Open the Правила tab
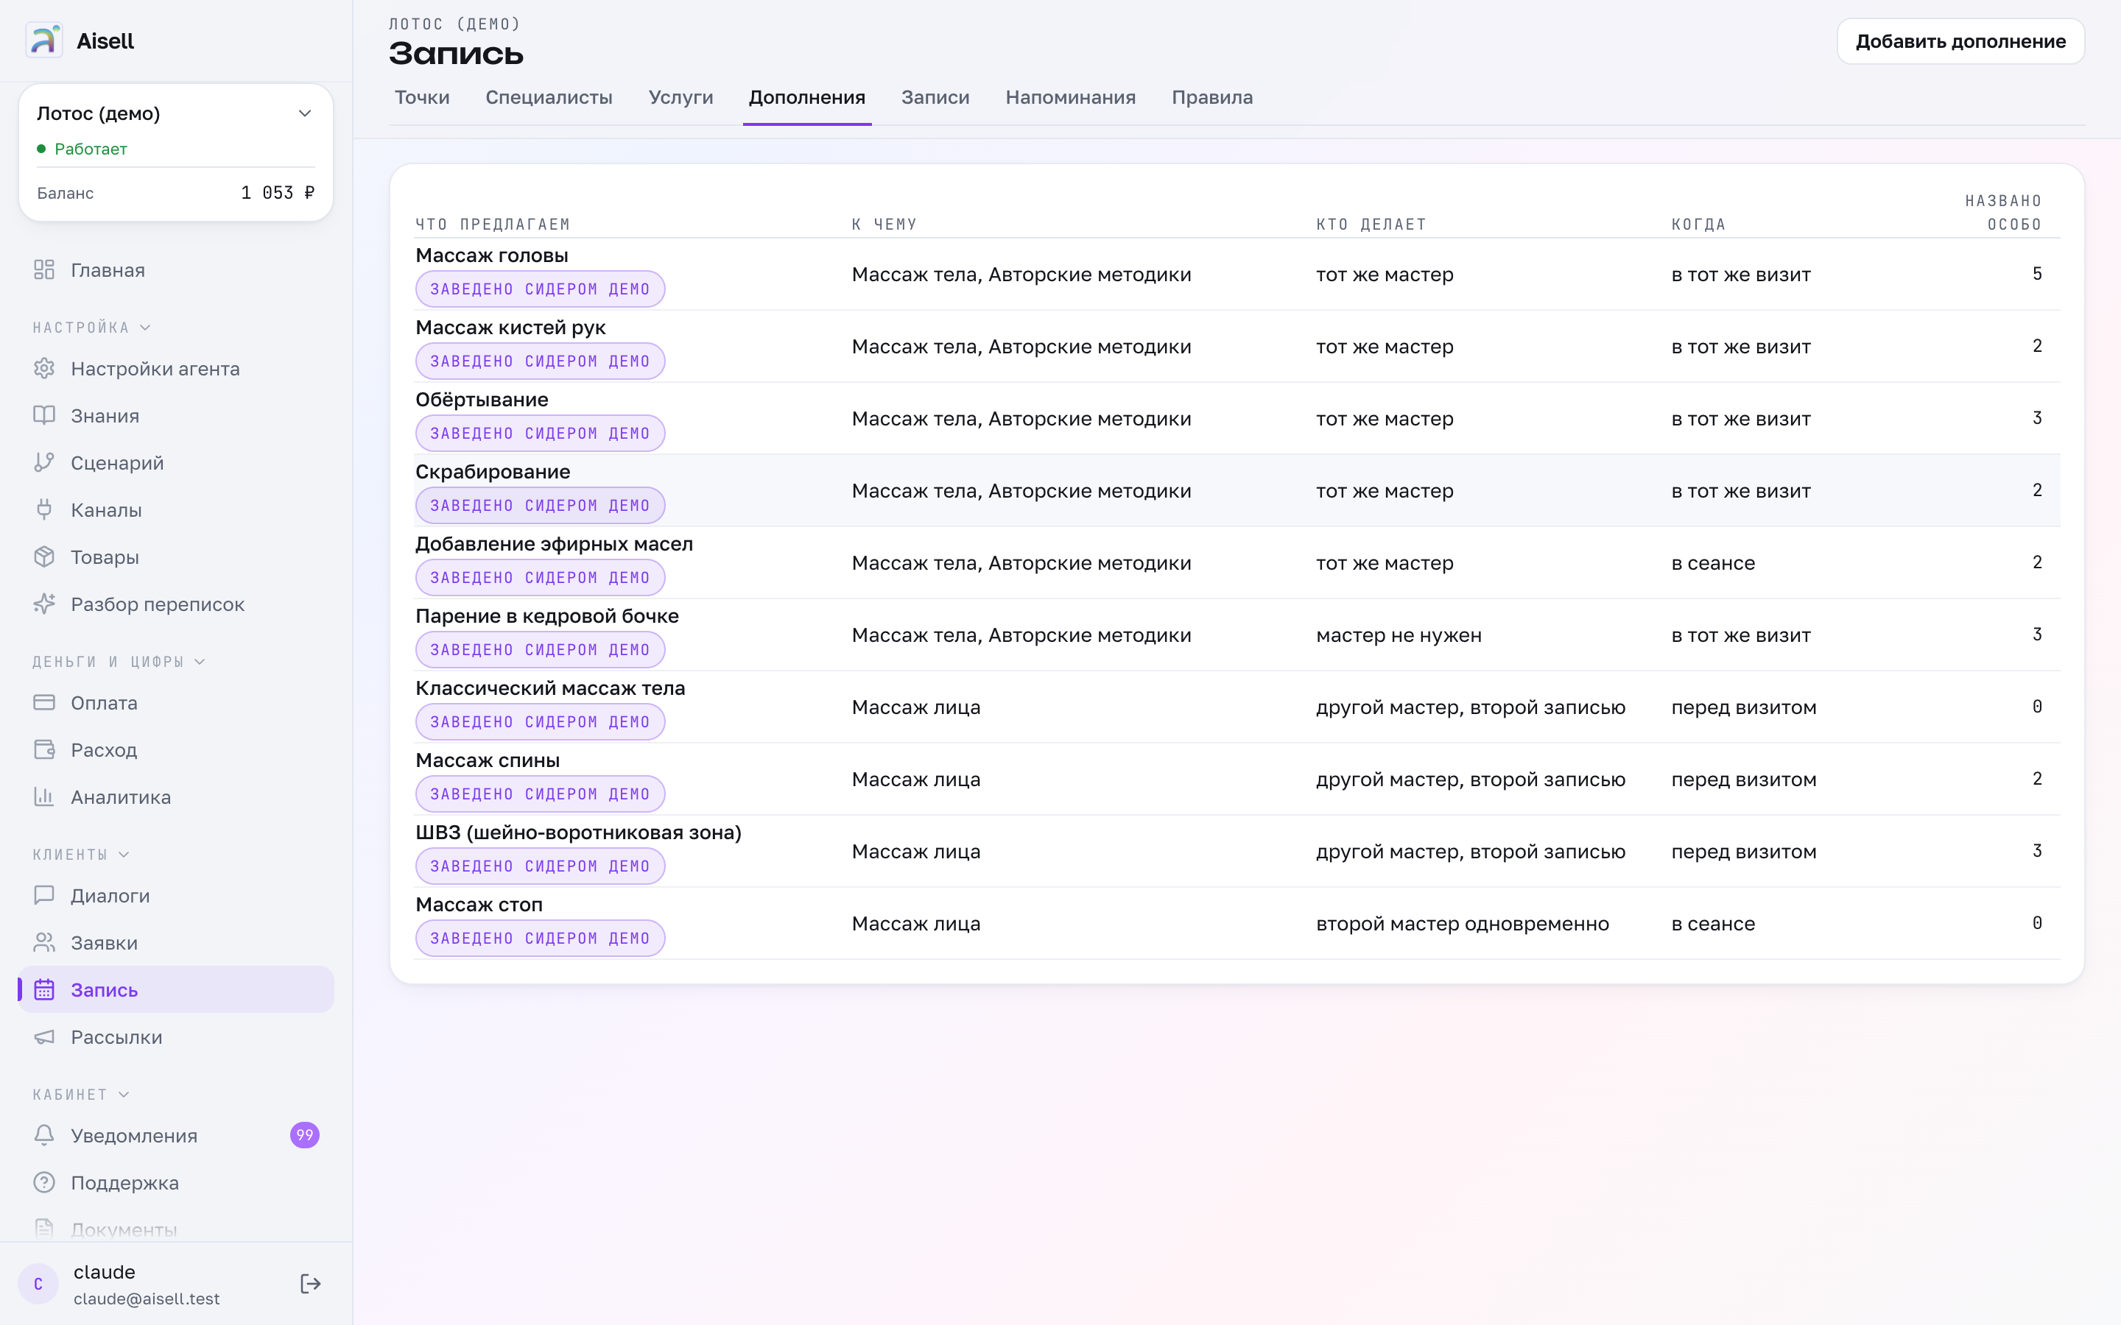 click(1212, 97)
